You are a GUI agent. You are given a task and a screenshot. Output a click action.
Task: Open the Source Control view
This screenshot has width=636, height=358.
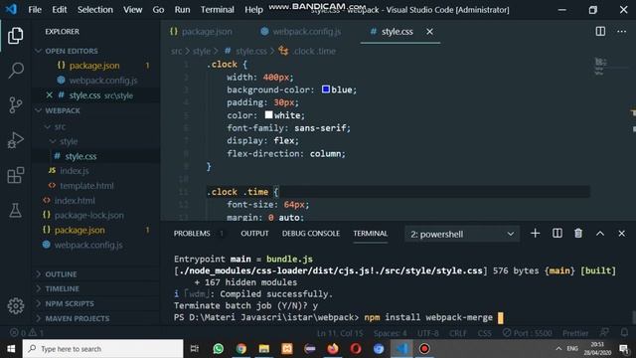[x=16, y=105]
